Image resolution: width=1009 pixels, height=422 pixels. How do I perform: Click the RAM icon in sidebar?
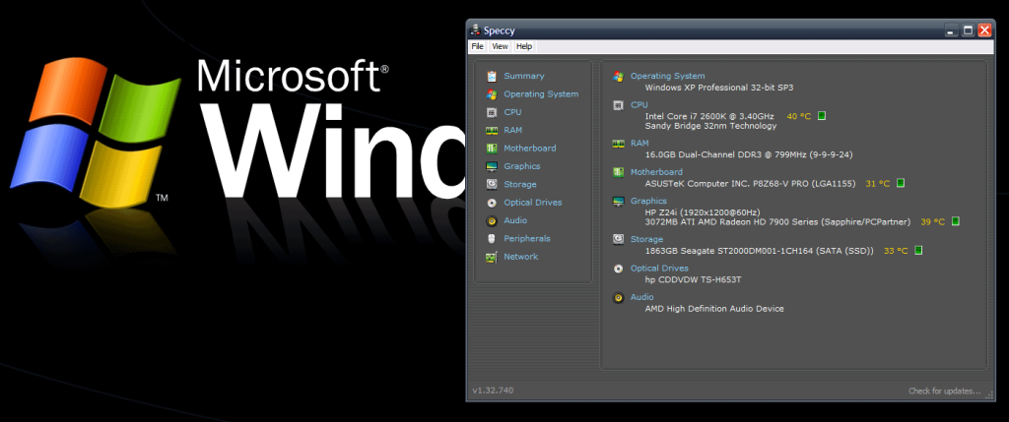(x=491, y=130)
